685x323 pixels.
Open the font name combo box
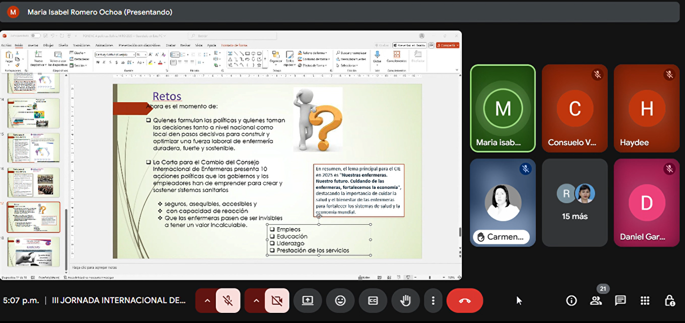(x=114, y=55)
